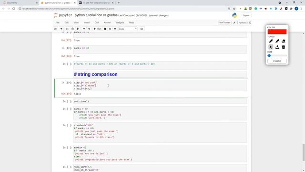Open the cell type dropdown showing Code
Screen dimensions: 305x172
[128, 29]
